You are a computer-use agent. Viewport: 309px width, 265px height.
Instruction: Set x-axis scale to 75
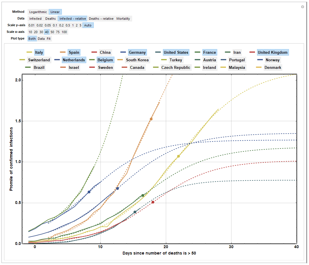pos(58,32)
